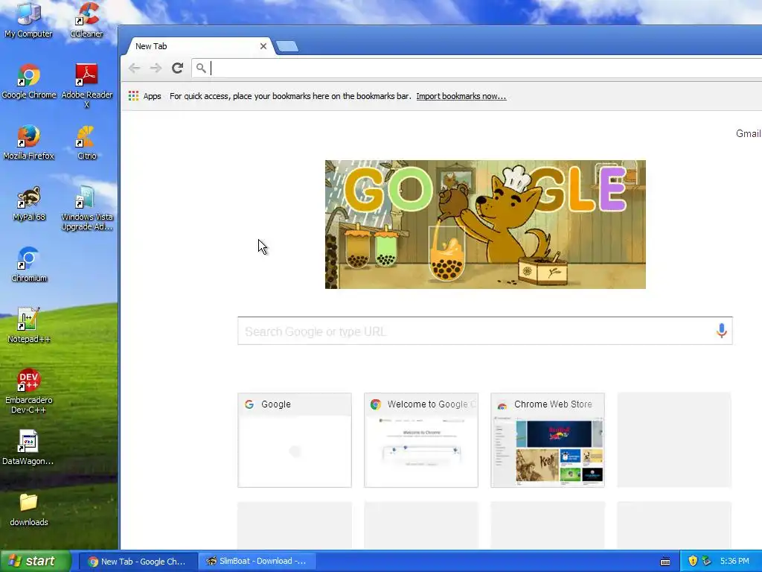Activate voice search microphone

click(722, 331)
